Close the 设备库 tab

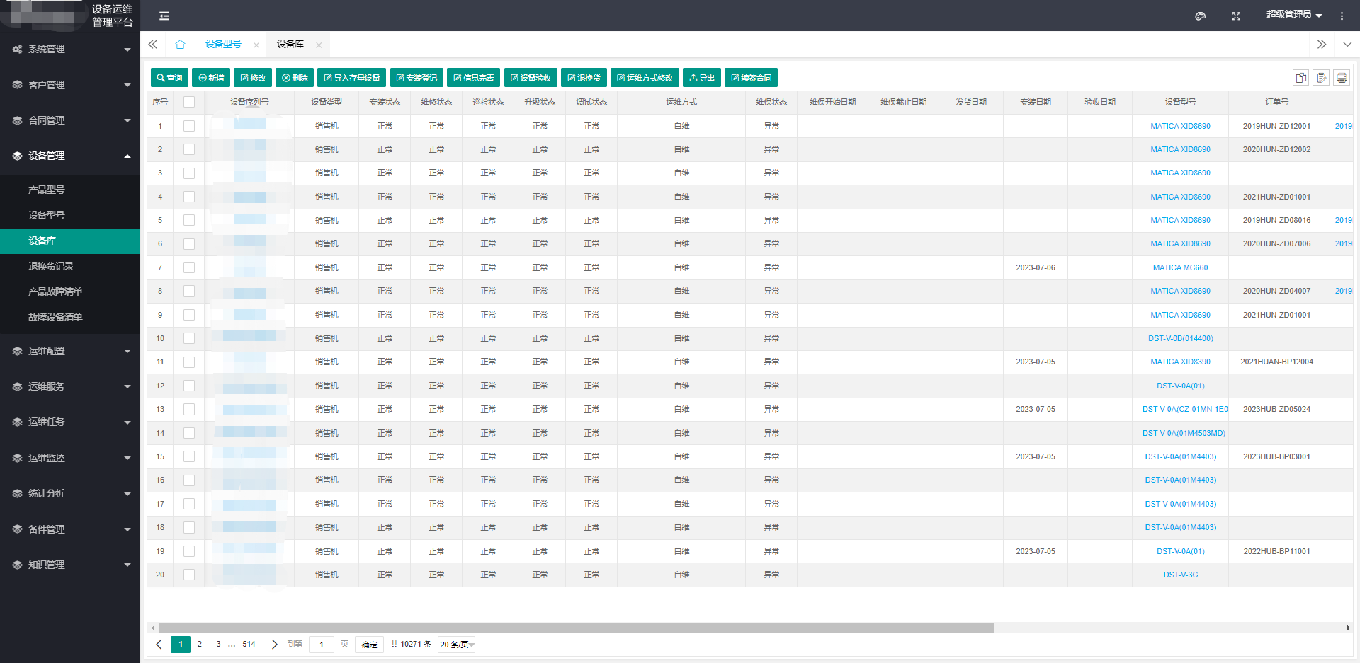pos(319,45)
